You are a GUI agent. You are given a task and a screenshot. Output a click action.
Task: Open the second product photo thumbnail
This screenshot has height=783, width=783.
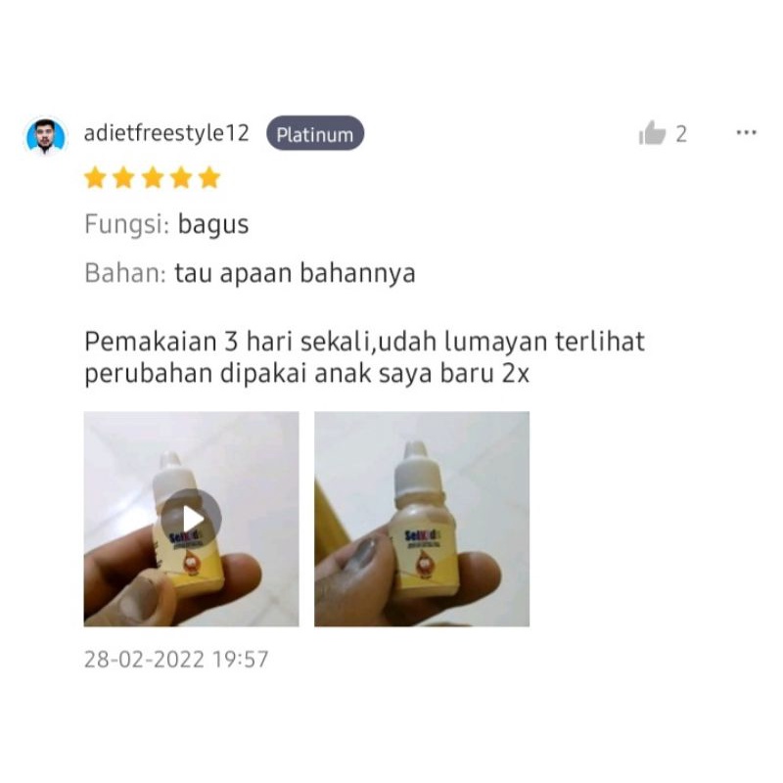422,519
